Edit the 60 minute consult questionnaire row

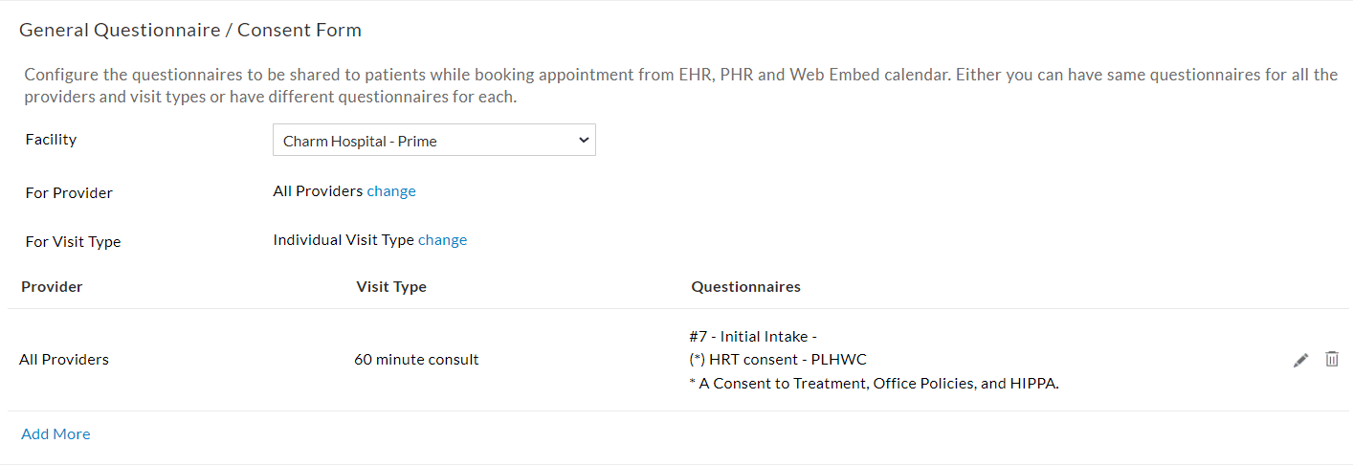point(1300,360)
